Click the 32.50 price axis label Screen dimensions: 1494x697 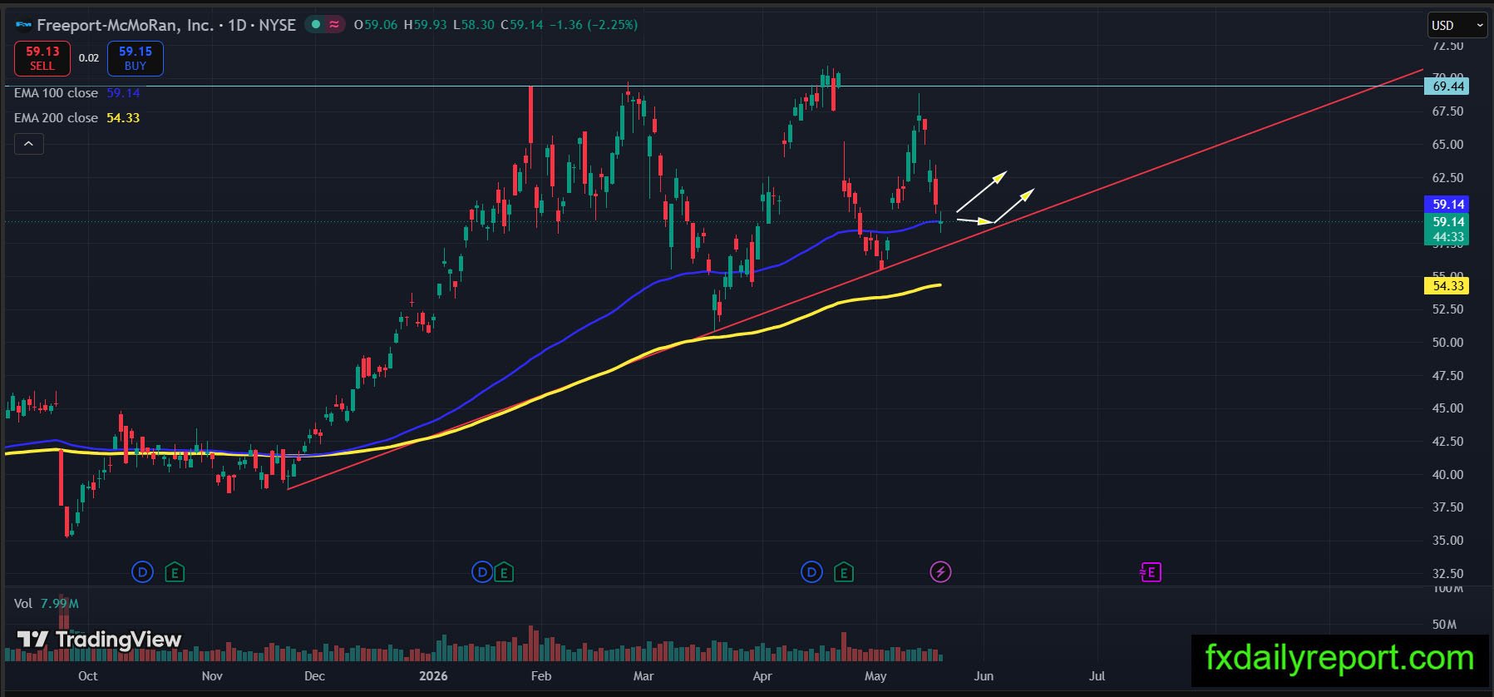1447,574
